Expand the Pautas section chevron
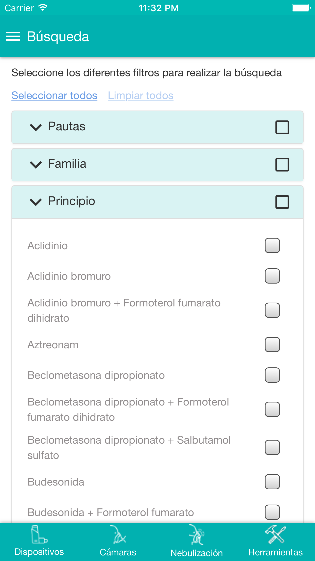 36,127
